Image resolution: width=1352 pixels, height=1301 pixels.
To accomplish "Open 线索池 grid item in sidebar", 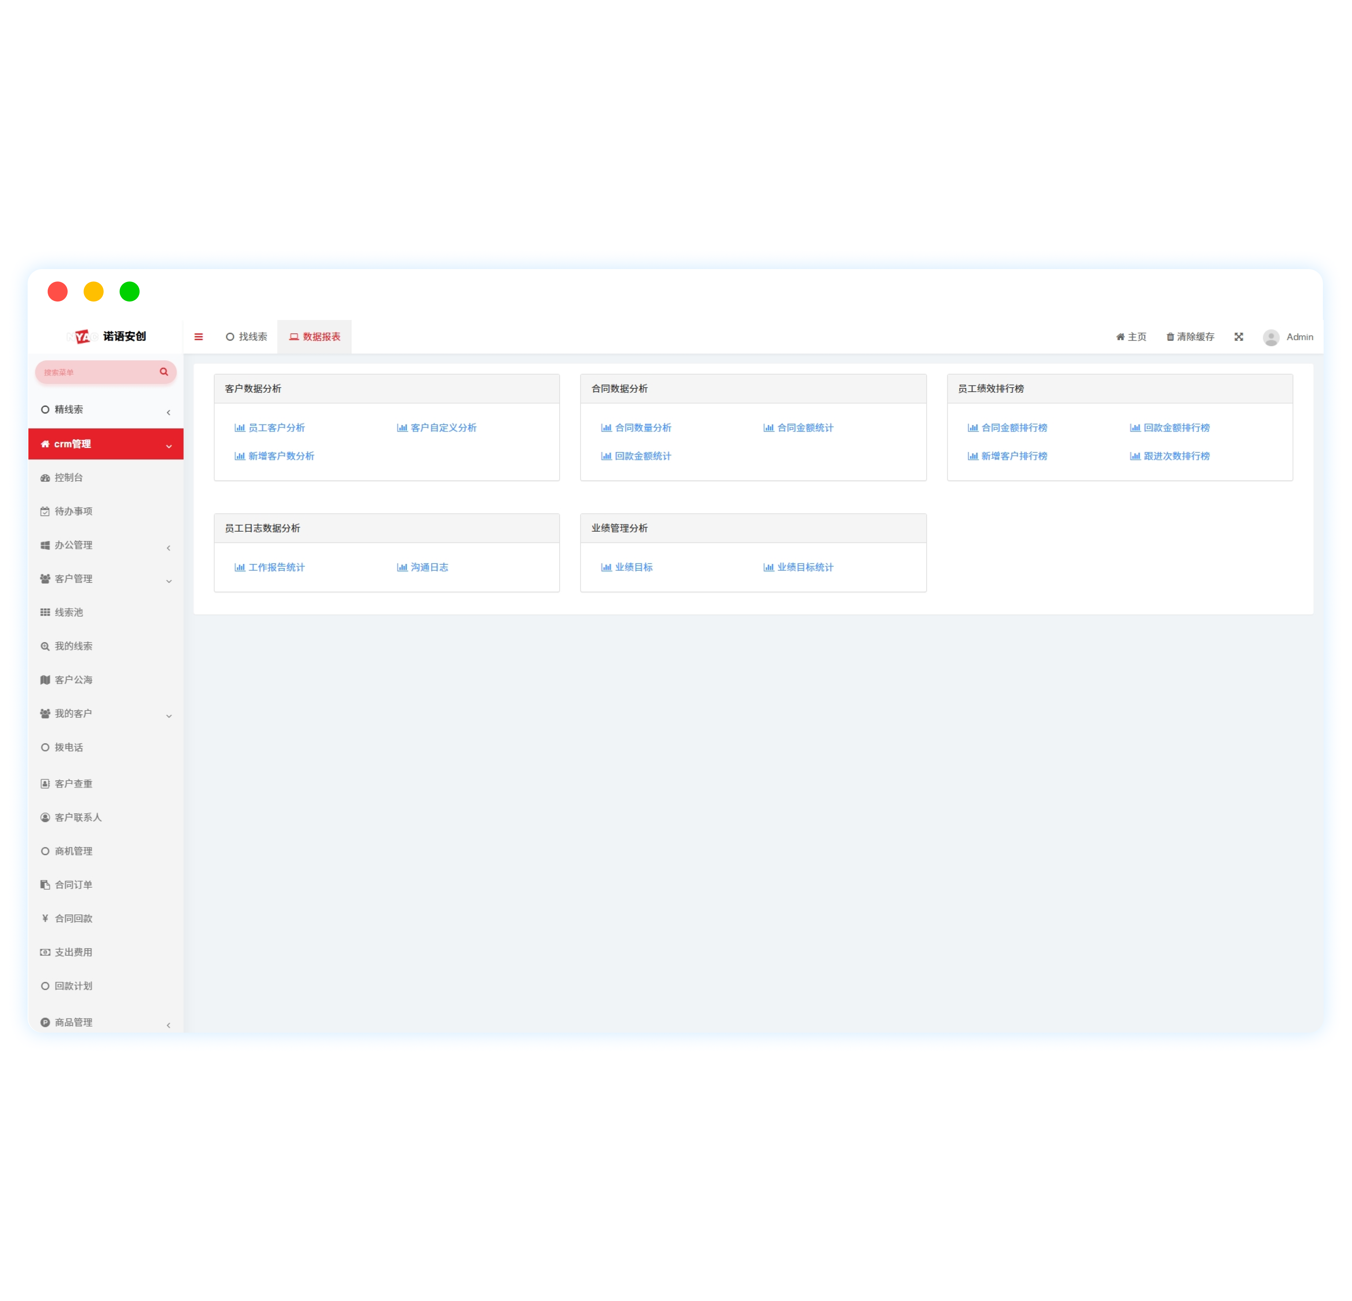I will 68,612.
